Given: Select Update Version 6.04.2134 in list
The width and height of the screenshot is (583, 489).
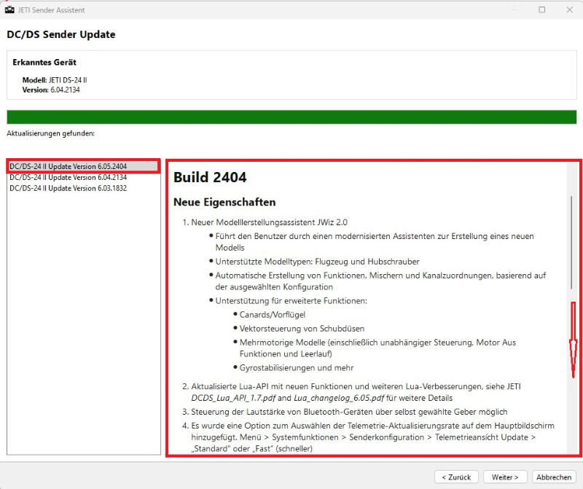Looking at the screenshot, I should 83,177.
